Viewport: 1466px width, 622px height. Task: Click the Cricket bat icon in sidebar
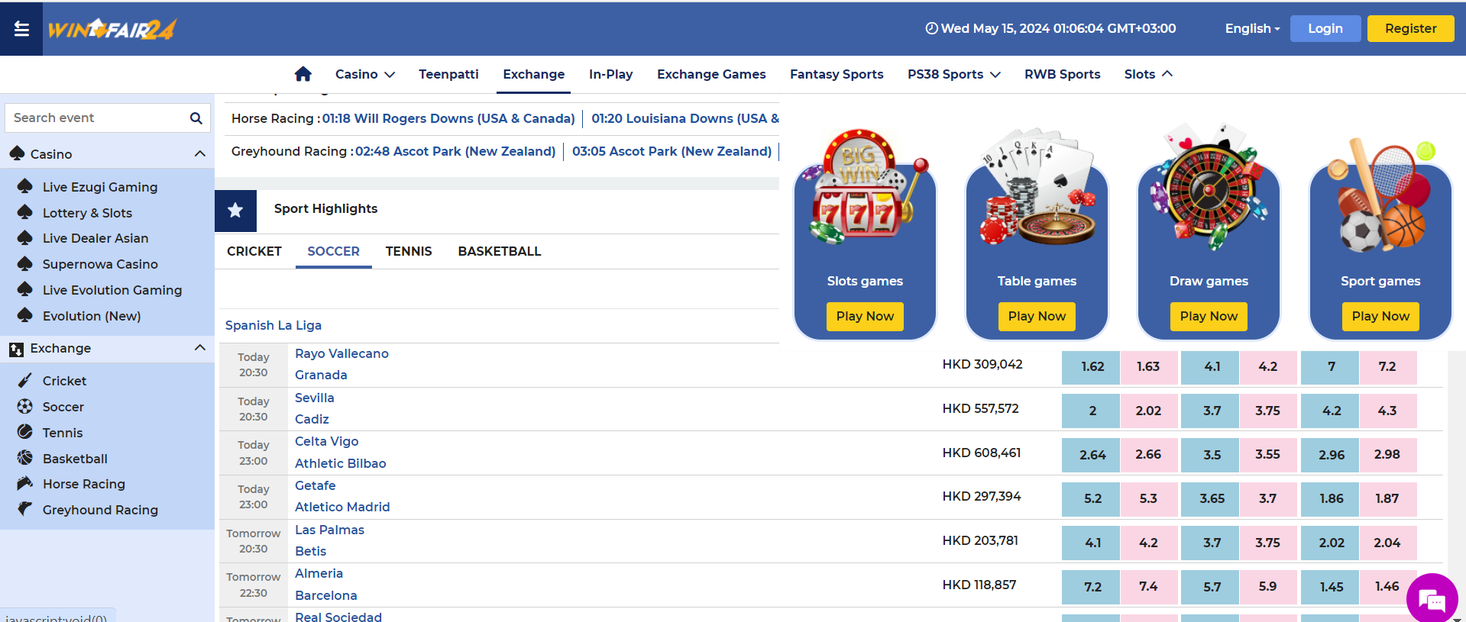click(x=25, y=380)
